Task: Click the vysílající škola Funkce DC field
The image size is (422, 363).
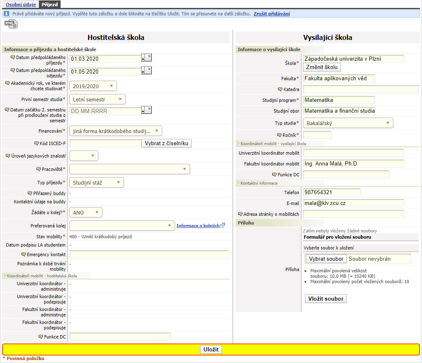Action: 346,175
